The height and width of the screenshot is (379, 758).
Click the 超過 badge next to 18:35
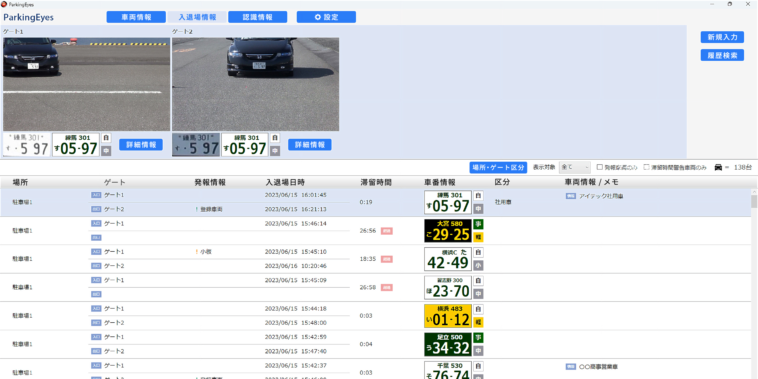(387, 259)
